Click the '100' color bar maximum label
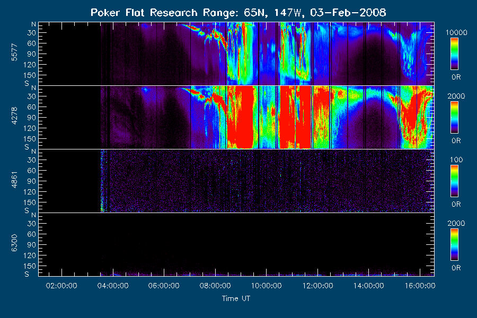 (456, 160)
